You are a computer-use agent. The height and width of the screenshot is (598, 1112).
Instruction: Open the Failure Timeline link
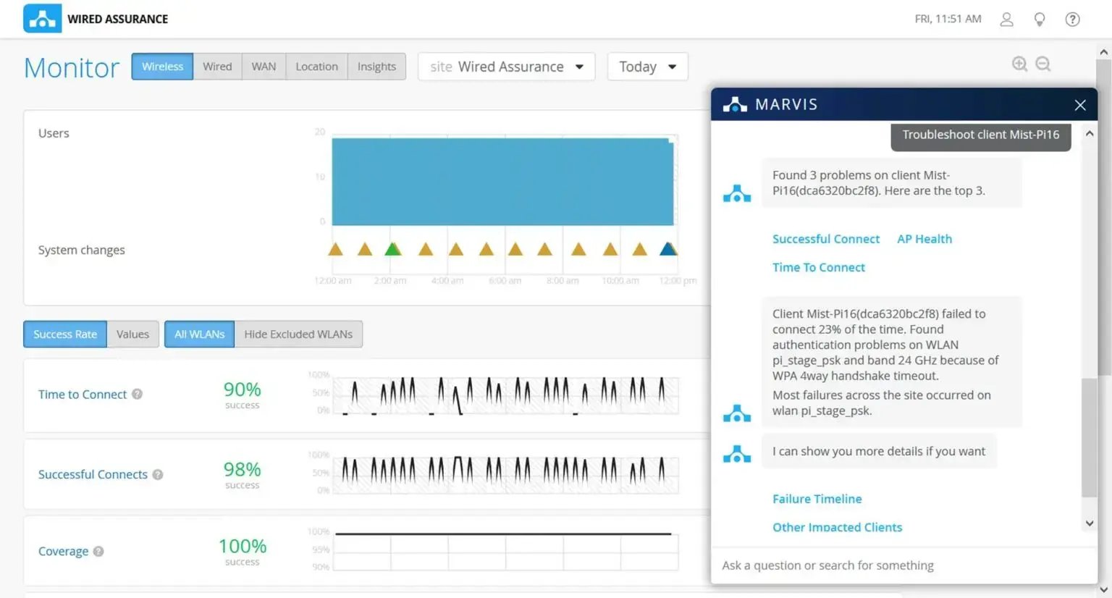pos(817,499)
